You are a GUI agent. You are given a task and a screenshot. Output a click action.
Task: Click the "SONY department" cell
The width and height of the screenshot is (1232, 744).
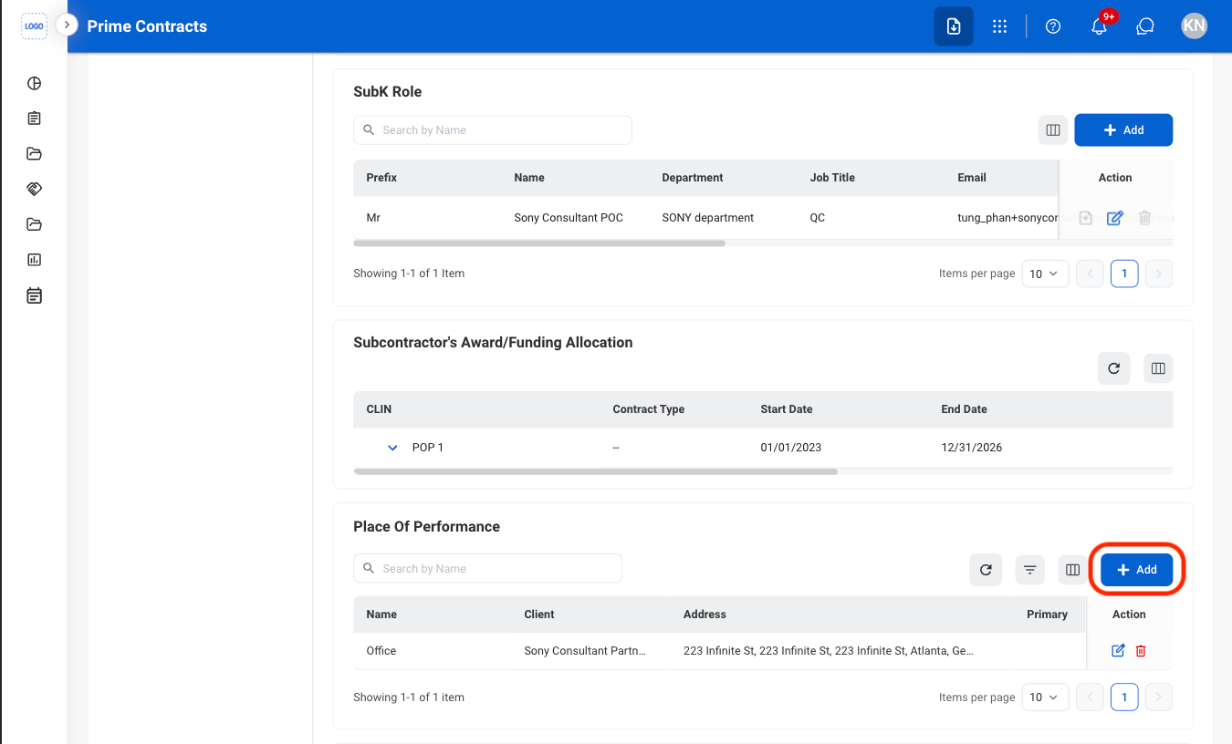(x=708, y=218)
